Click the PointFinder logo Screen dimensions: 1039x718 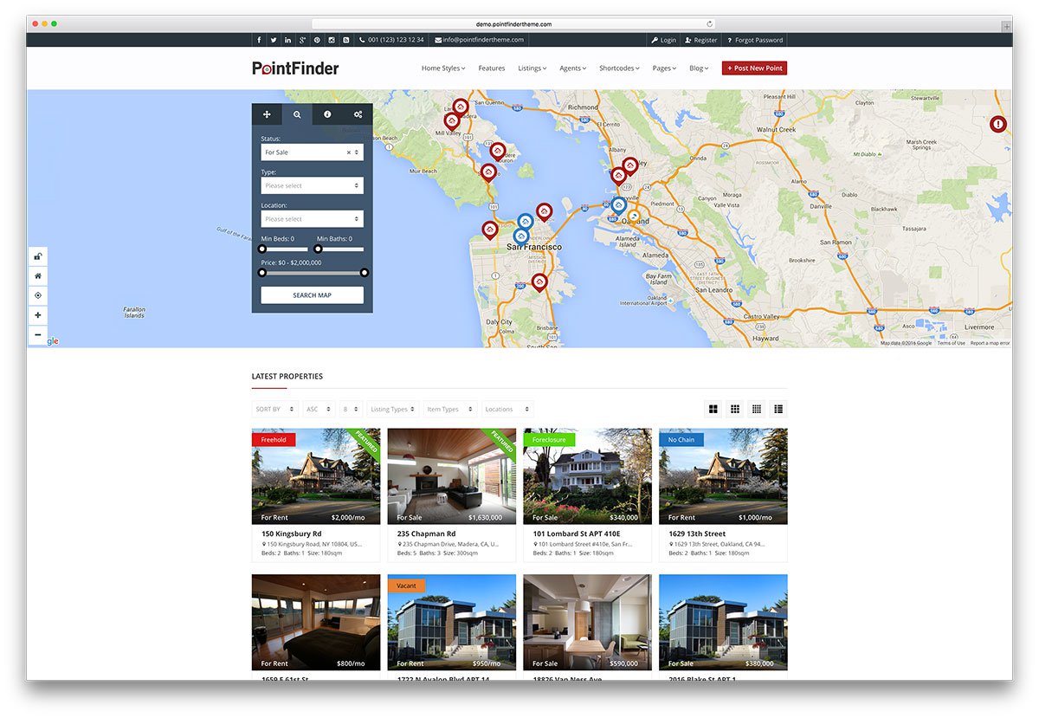(295, 68)
